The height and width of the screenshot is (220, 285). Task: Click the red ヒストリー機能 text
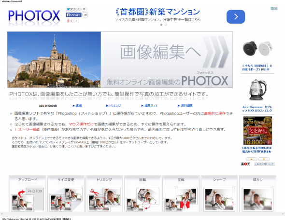coord(27,130)
